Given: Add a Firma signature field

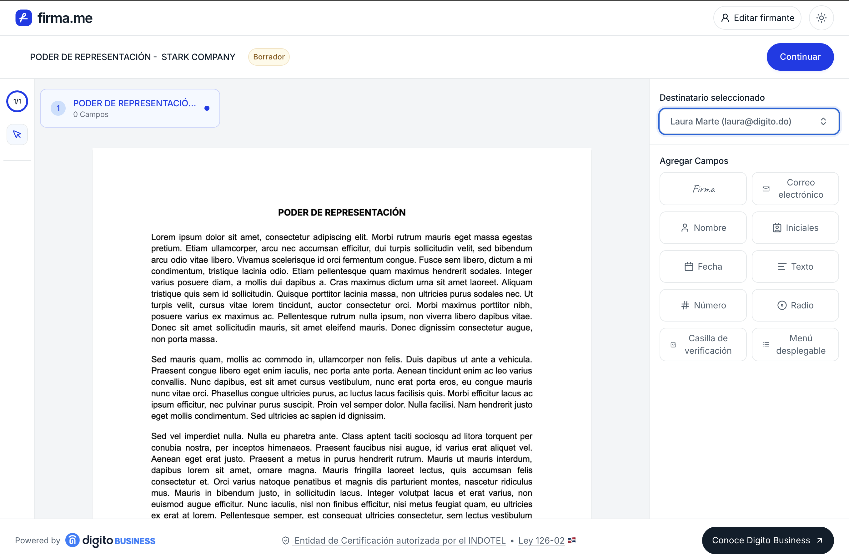Looking at the screenshot, I should tap(703, 189).
